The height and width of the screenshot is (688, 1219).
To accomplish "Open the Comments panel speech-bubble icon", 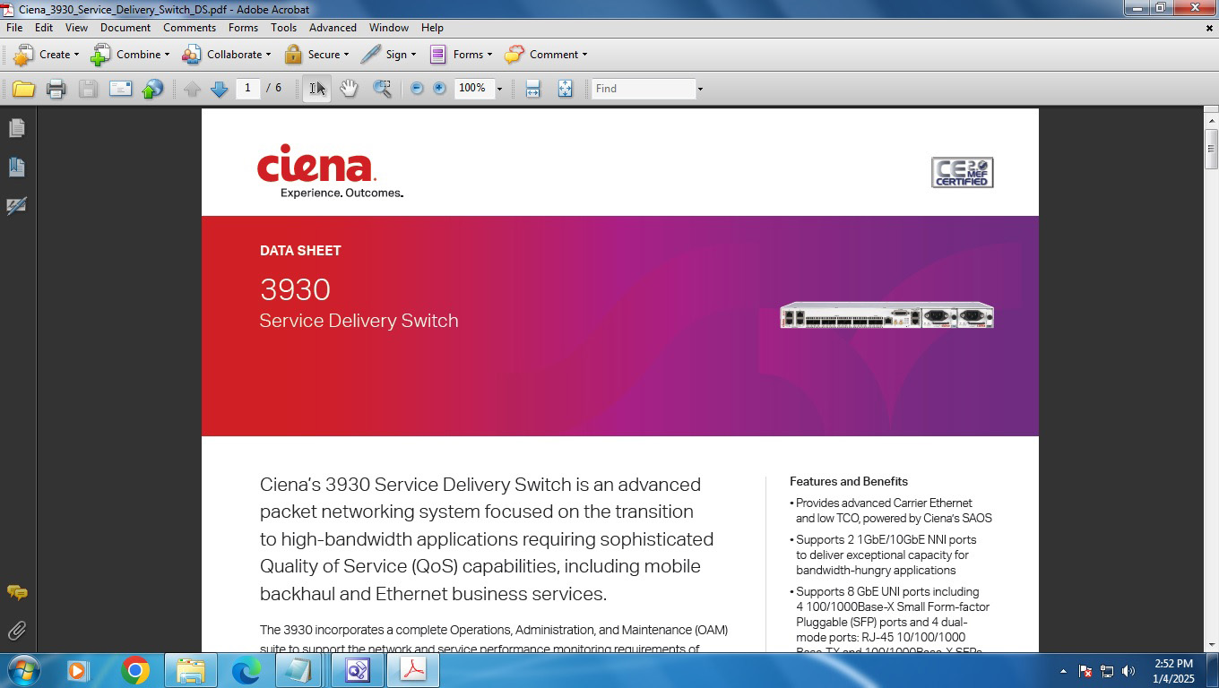I will coord(16,593).
